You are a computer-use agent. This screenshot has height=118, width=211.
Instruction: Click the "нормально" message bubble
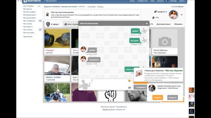click(94, 60)
